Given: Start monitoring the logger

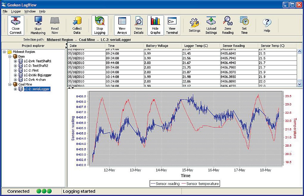Looking at the screenshot, I should [38, 25].
